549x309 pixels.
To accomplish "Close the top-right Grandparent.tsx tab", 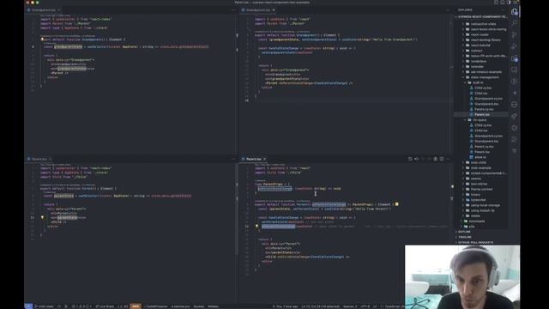I will pyautogui.click(x=274, y=10).
